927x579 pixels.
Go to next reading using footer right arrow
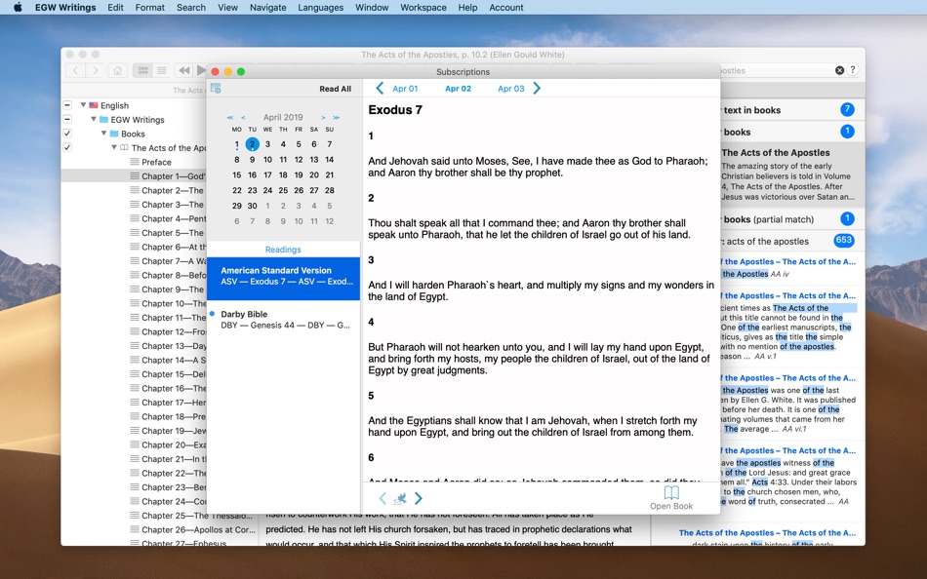[x=419, y=499]
